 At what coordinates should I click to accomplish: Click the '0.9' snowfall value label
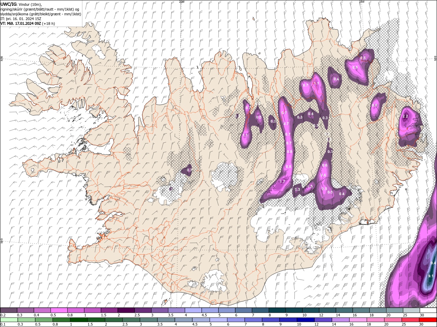[375, 106]
